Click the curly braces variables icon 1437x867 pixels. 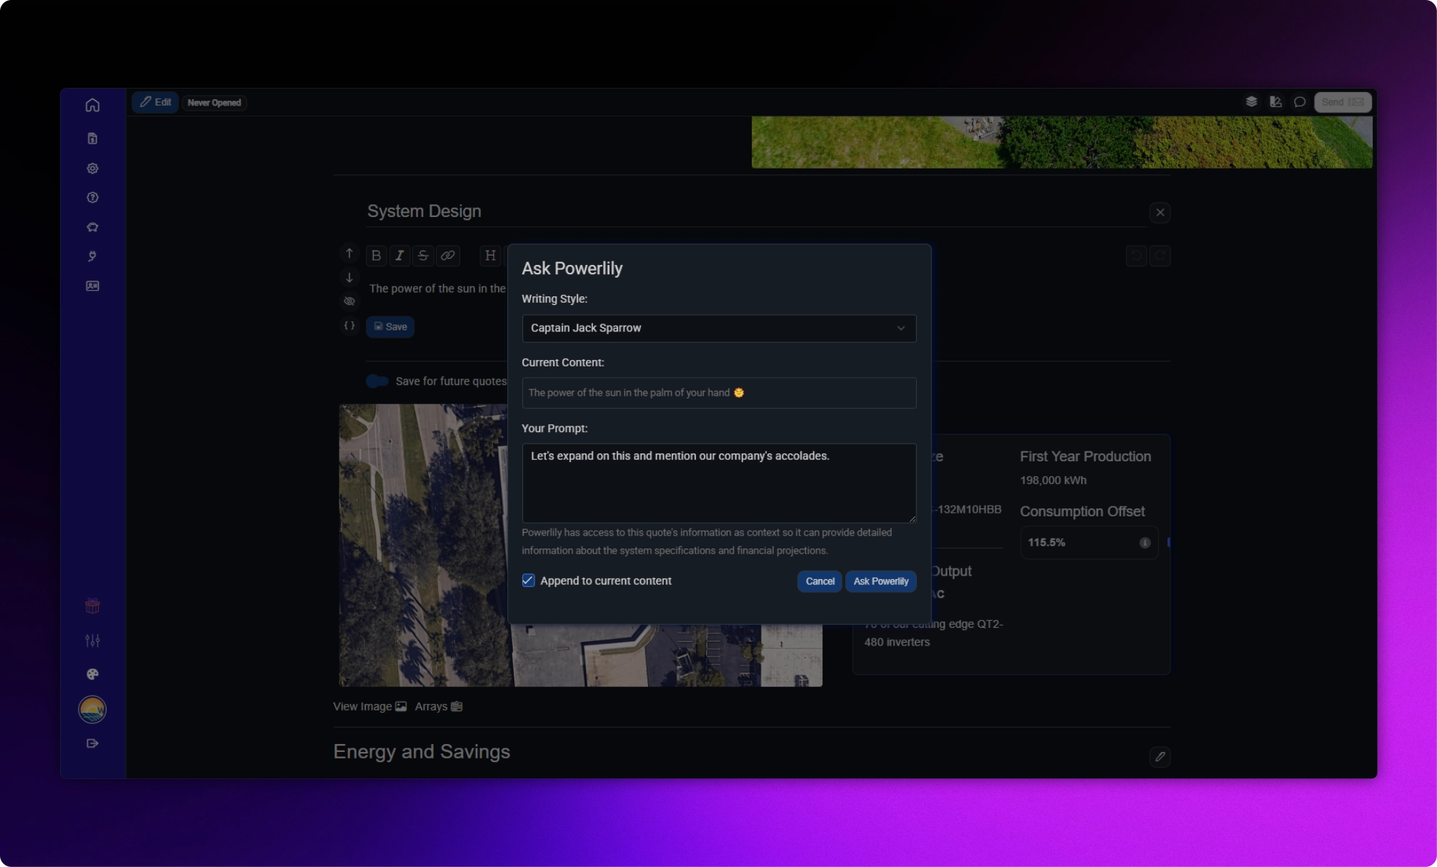349,326
